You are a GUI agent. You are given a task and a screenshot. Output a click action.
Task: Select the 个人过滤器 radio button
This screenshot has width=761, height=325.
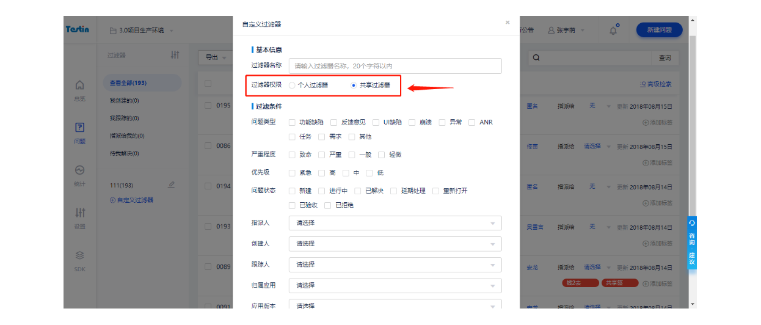tap(293, 86)
